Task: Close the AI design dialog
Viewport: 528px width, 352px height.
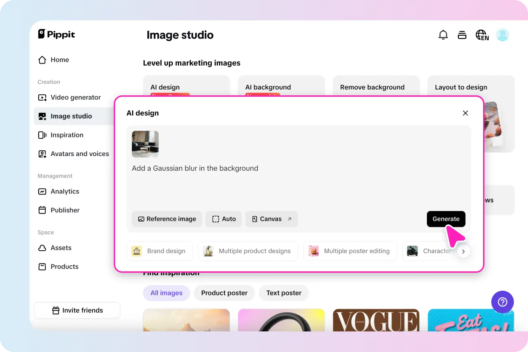Action: point(465,113)
